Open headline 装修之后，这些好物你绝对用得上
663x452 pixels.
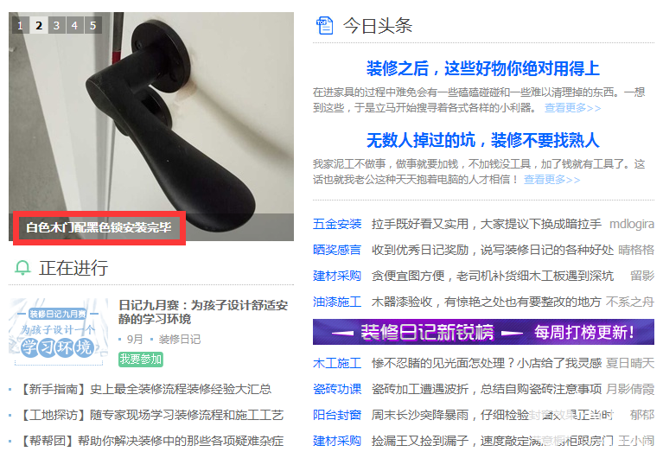pyautogui.click(x=483, y=68)
